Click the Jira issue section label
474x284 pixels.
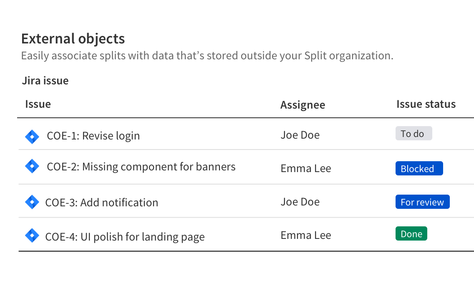click(45, 80)
